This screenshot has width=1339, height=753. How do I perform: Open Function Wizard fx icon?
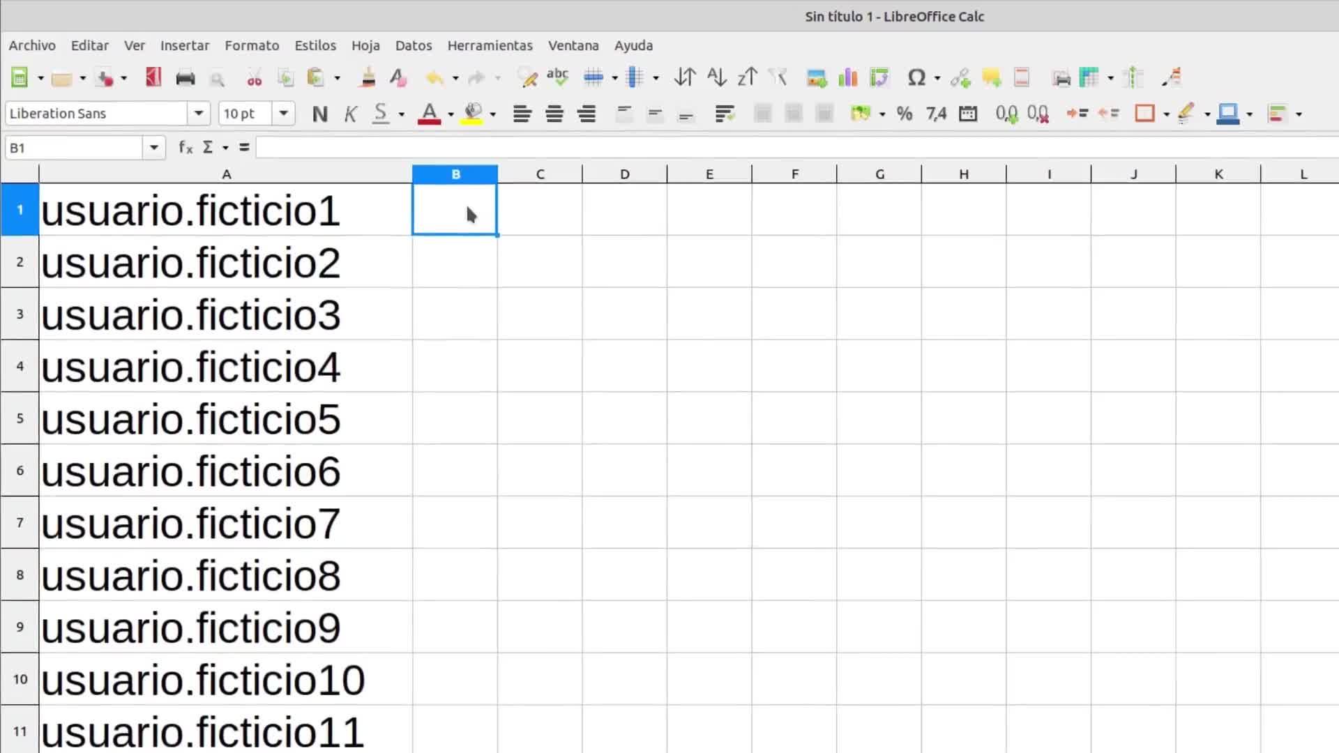185,147
